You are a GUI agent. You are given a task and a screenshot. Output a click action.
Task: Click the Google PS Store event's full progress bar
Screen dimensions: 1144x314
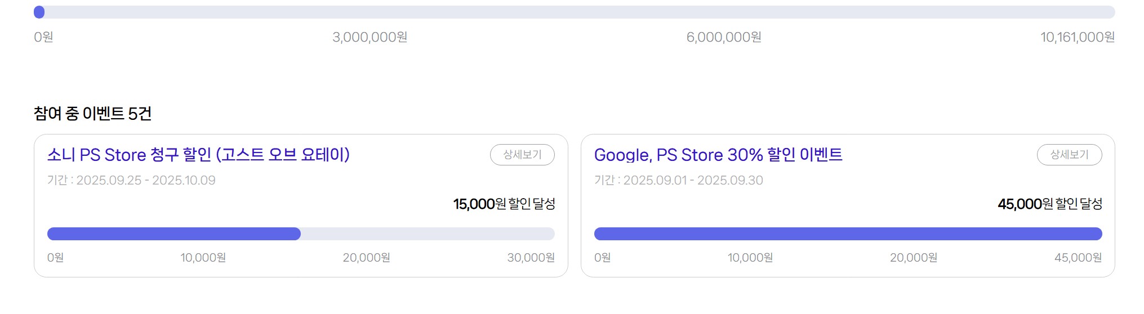[848, 234]
